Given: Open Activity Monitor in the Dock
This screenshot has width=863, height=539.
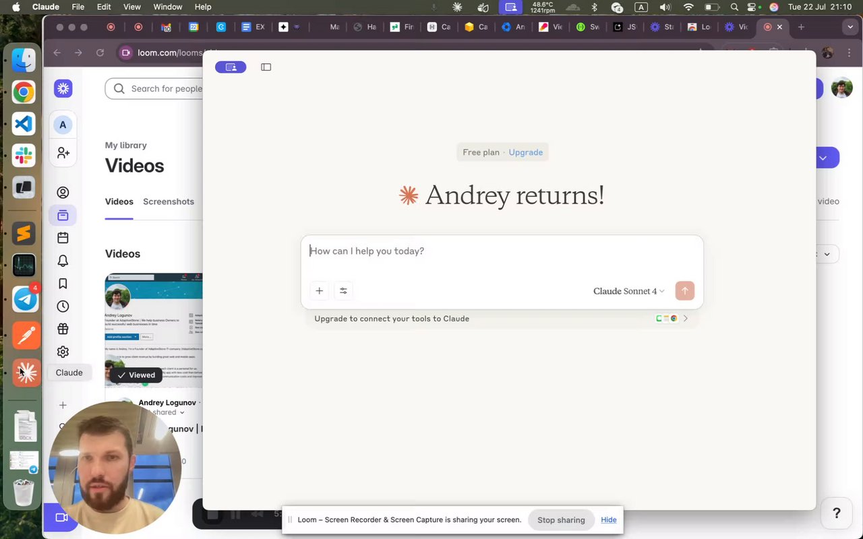Looking at the screenshot, I should point(24,265).
